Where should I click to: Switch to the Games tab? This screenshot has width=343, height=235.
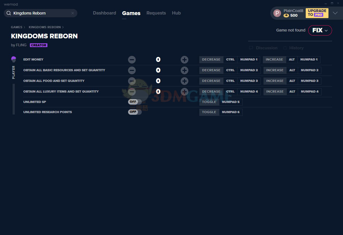131,13
